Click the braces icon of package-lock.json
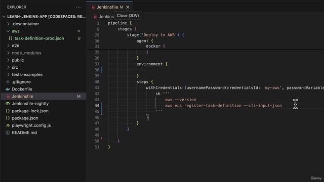324x182 pixels. pos(8,111)
